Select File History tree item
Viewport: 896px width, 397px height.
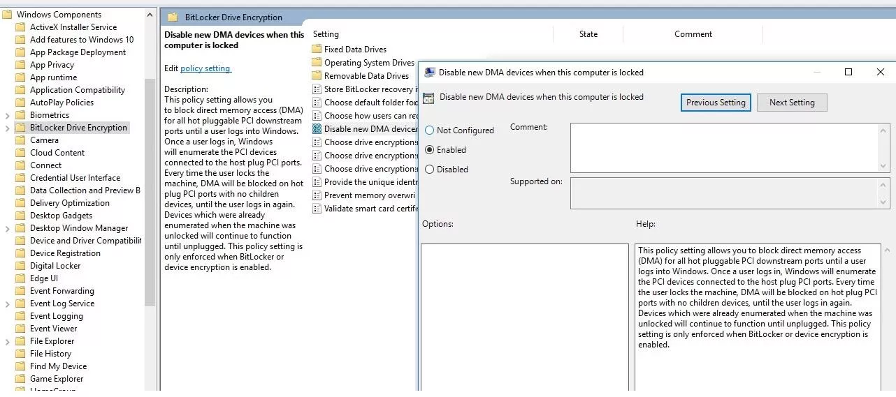(50, 354)
